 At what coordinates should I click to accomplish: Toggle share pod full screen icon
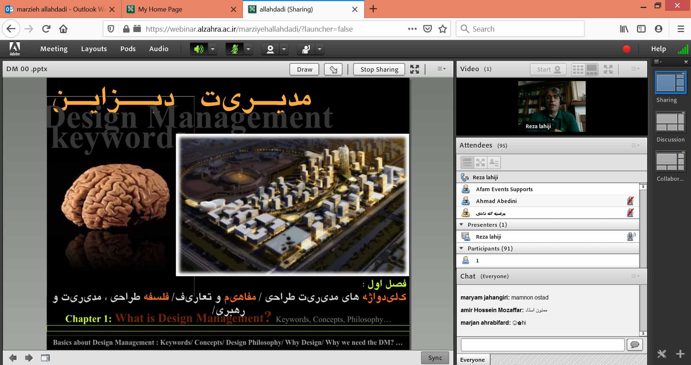click(x=415, y=69)
